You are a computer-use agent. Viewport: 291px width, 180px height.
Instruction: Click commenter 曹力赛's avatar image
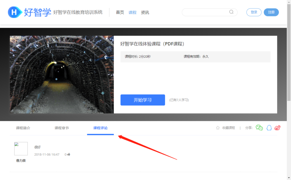(21, 149)
